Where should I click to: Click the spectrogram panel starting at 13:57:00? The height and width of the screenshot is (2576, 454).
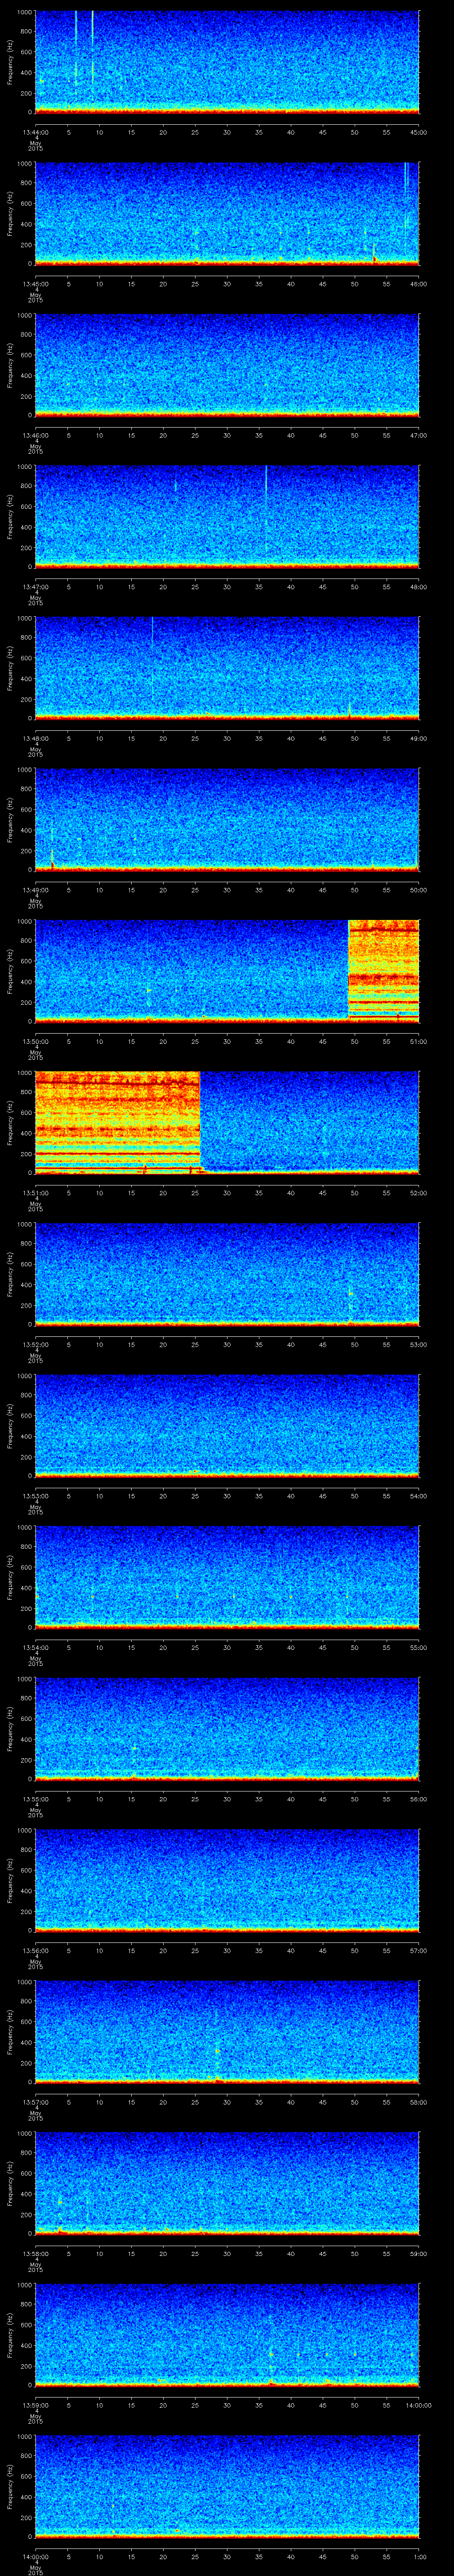(x=227, y=2030)
